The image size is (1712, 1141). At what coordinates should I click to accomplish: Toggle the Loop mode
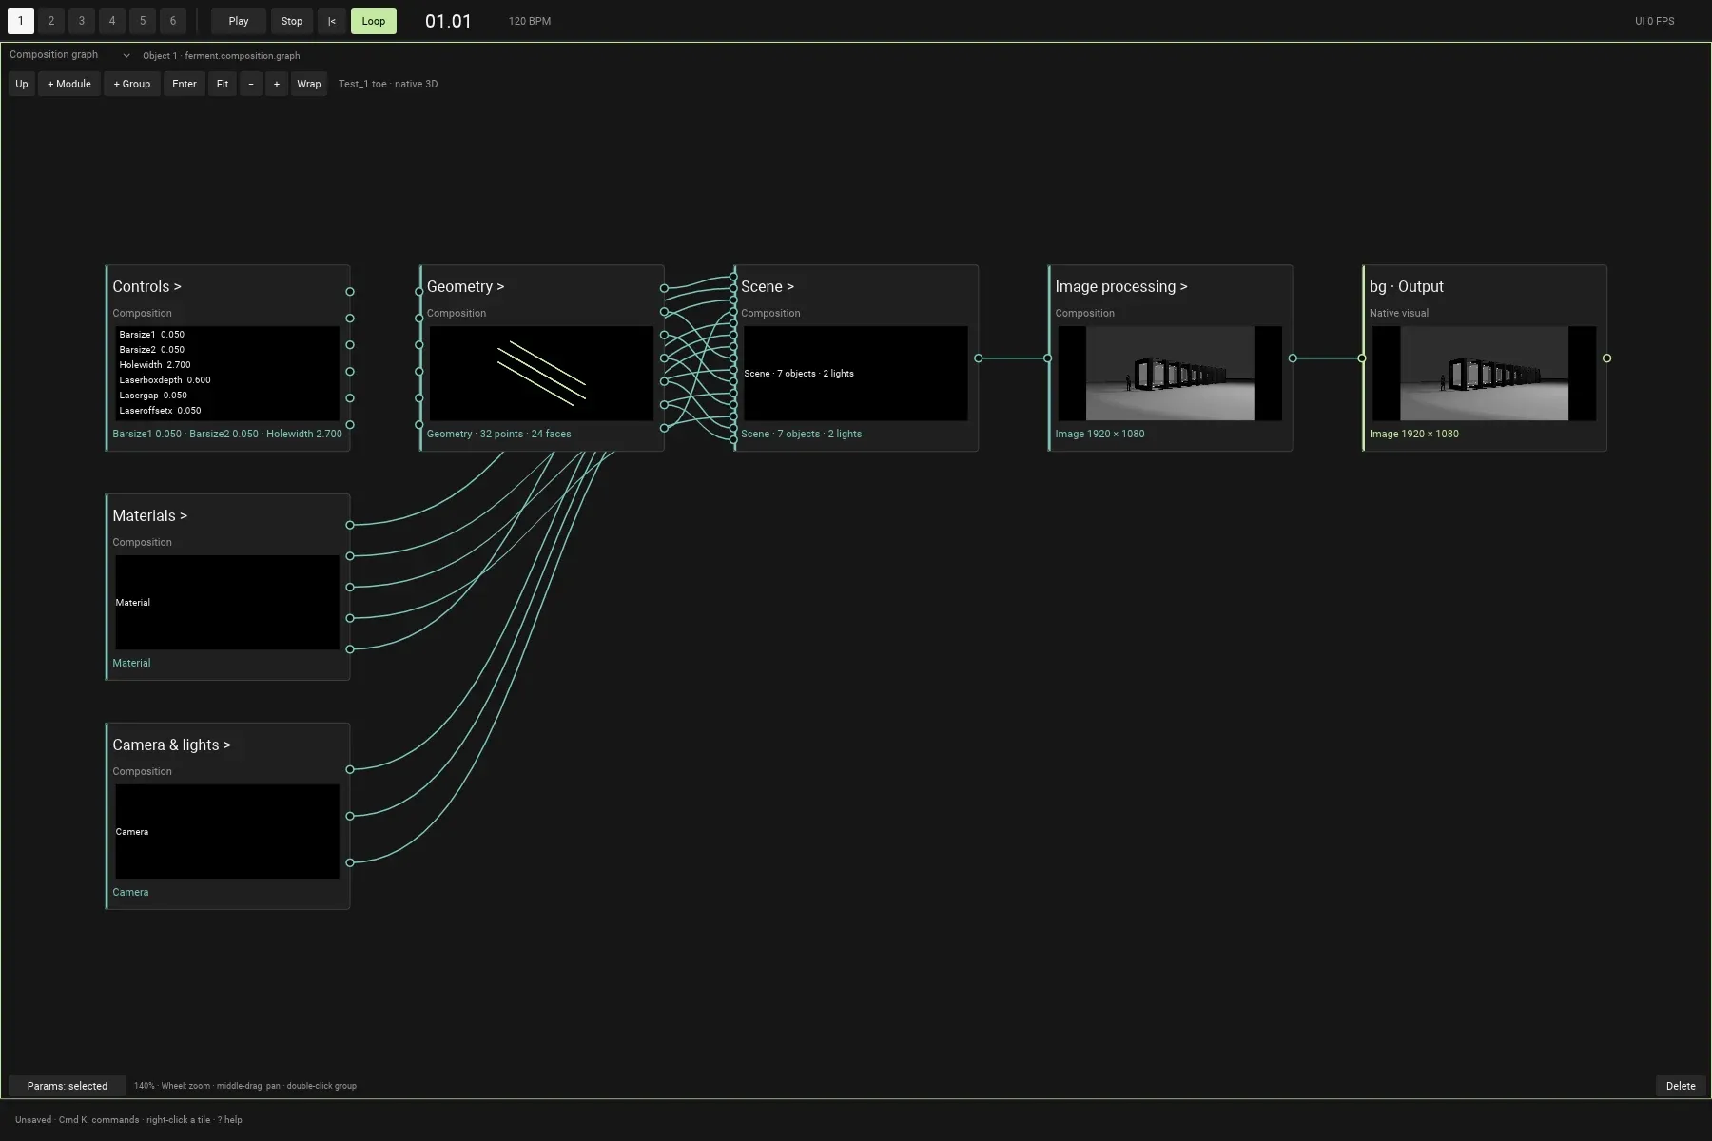coord(374,21)
